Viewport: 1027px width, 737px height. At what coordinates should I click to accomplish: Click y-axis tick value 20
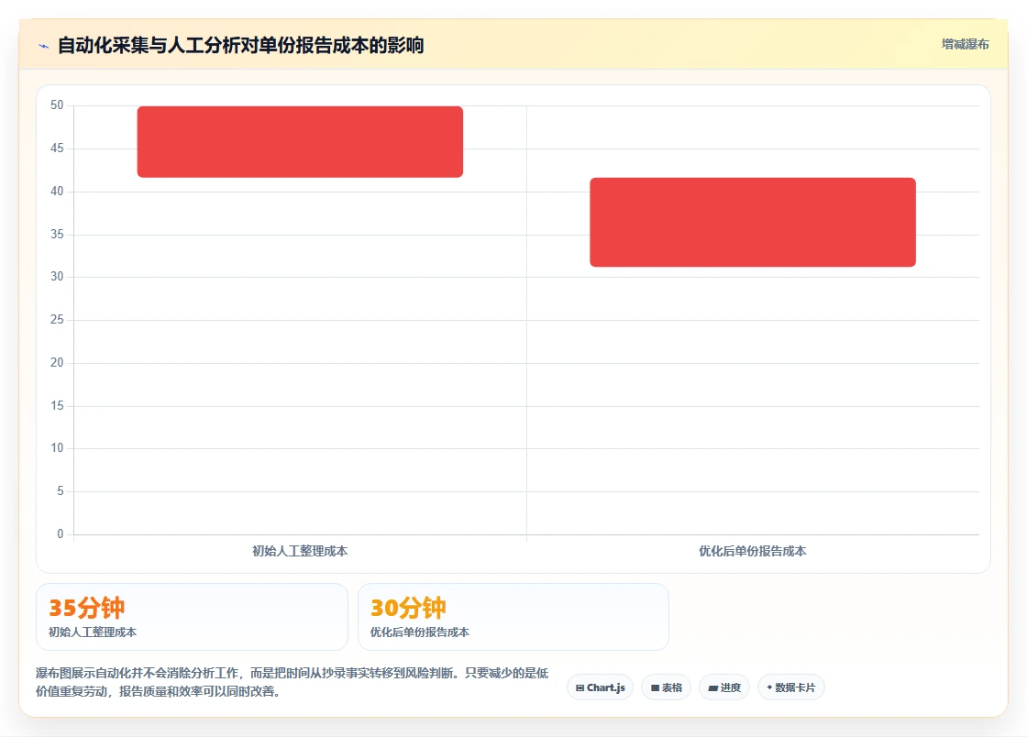pos(57,363)
